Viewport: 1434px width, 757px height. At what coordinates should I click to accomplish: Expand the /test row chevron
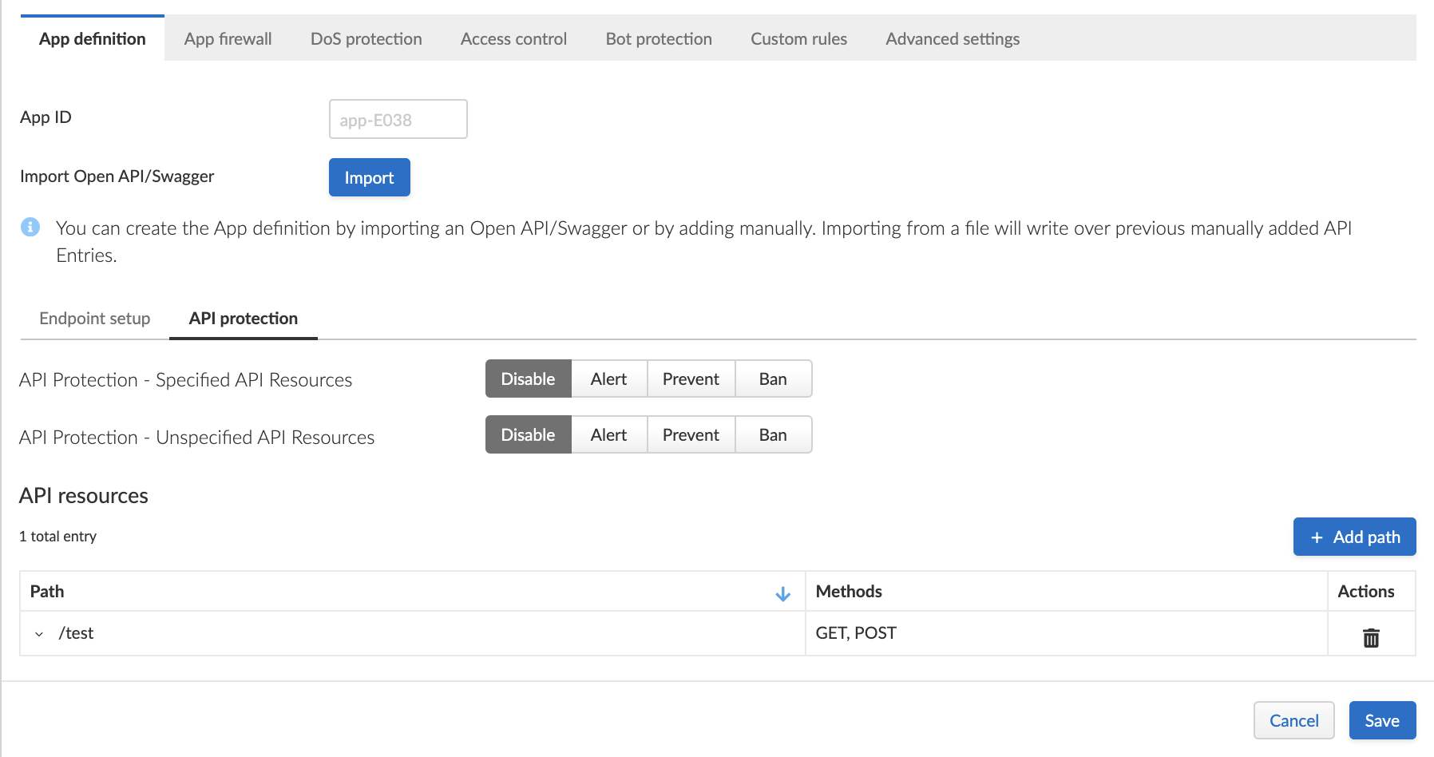[x=39, y=634]
